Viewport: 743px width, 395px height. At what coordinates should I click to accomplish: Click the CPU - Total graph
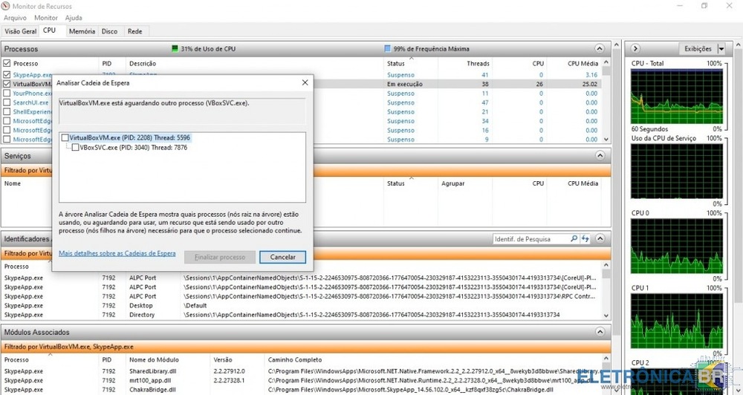pos(676,96)
